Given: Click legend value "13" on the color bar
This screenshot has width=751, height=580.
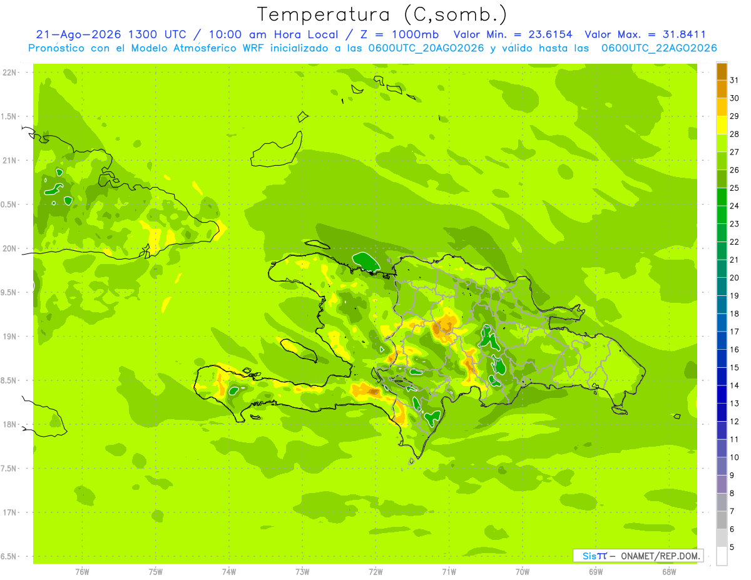Looking at the screenshot, I should 734,404.
